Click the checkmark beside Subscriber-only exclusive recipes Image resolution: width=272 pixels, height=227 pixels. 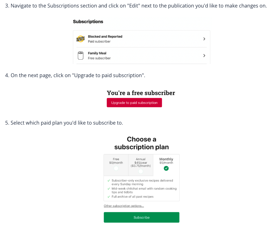coord(109,180)
